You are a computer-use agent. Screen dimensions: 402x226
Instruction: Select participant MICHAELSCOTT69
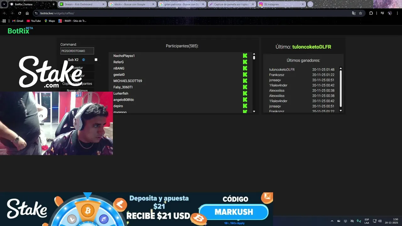point(128,81)
